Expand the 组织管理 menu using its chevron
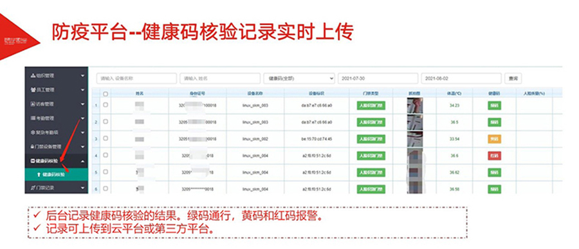This screenshot has width=579, height=249. (x=82, y=76)
